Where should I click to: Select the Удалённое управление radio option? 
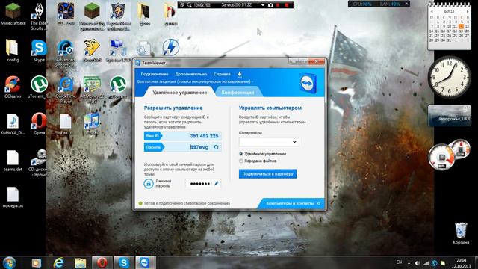[x=241, y=154]
